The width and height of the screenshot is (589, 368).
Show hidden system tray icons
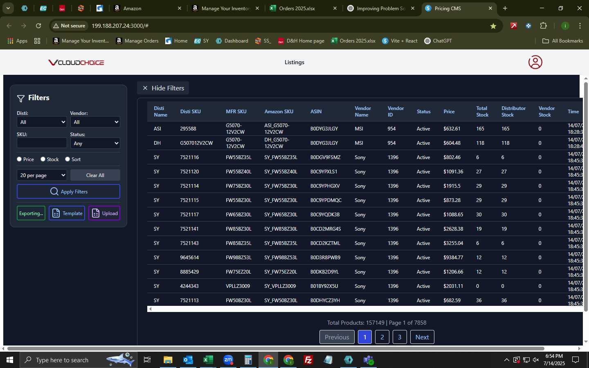(x=506, y=360)
